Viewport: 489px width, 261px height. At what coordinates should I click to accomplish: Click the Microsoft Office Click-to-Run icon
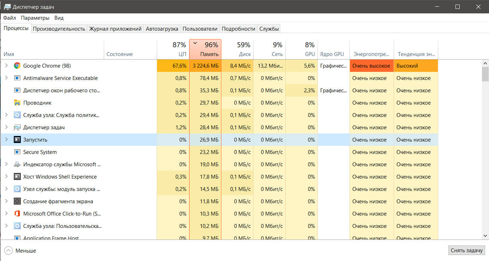[x=17, y=214]
